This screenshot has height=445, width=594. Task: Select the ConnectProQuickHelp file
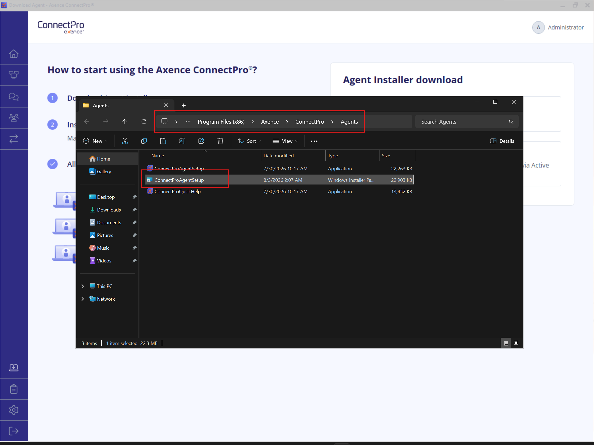click(279, 191)
